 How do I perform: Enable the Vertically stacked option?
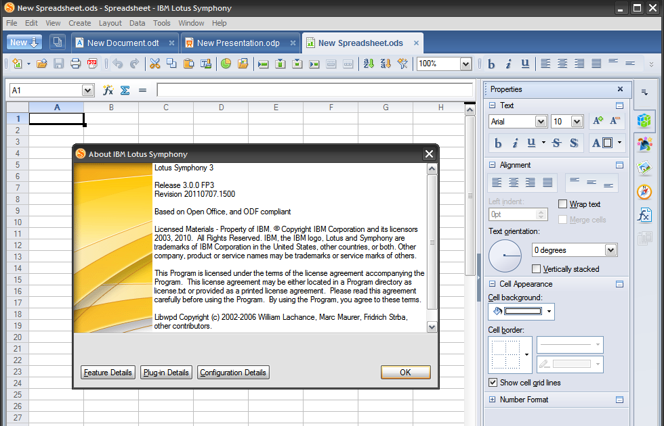pos(535,268)
